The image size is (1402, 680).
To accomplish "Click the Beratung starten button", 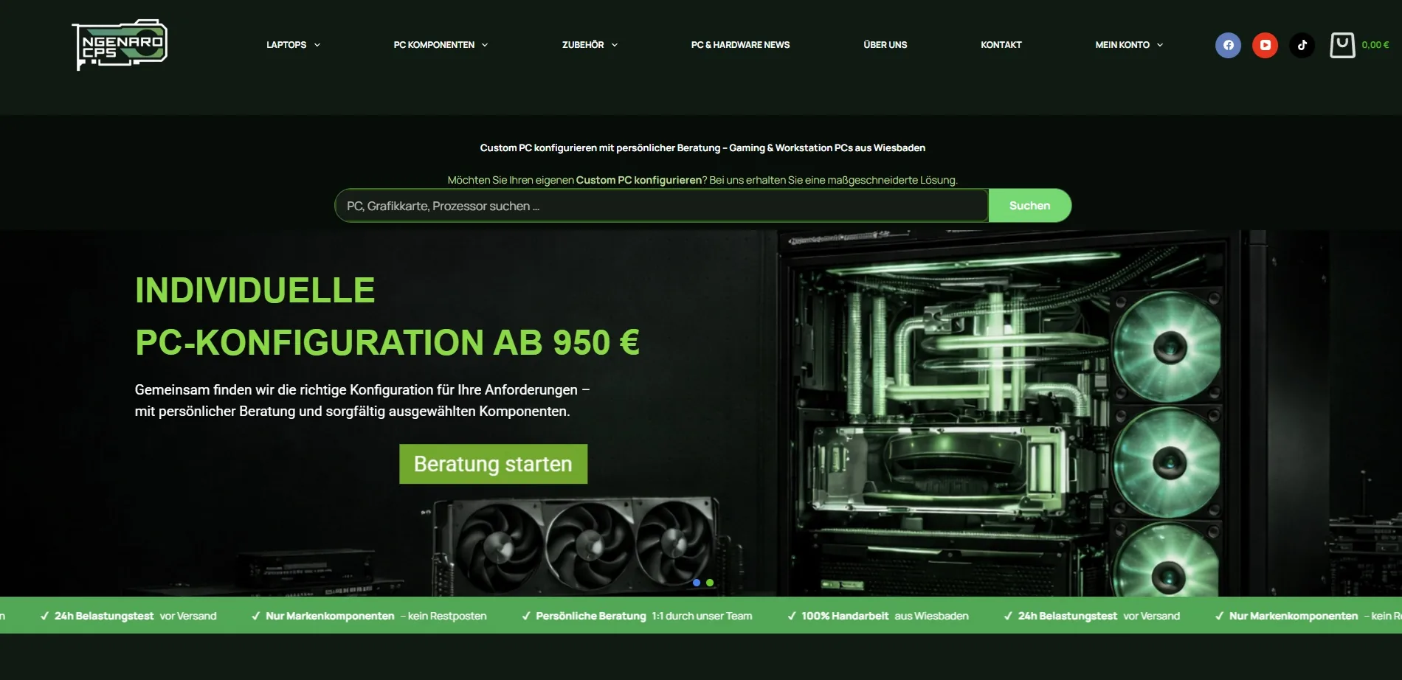I will pyautogui.click(x=493, y=464).
